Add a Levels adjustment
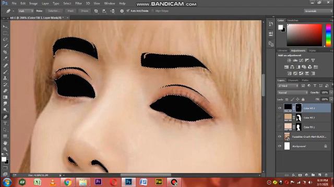 point(295,60)
